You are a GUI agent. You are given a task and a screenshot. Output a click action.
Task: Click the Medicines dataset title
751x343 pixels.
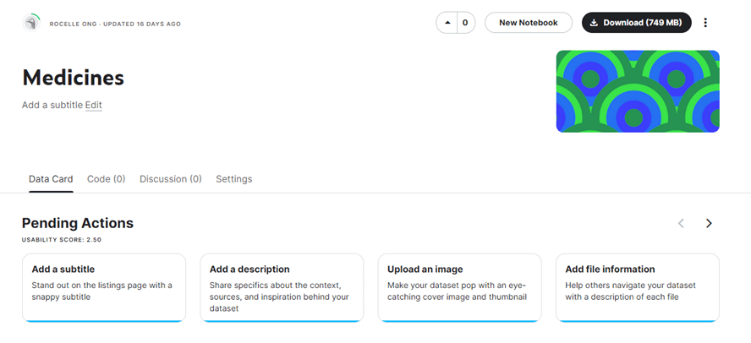coord(73,78)
